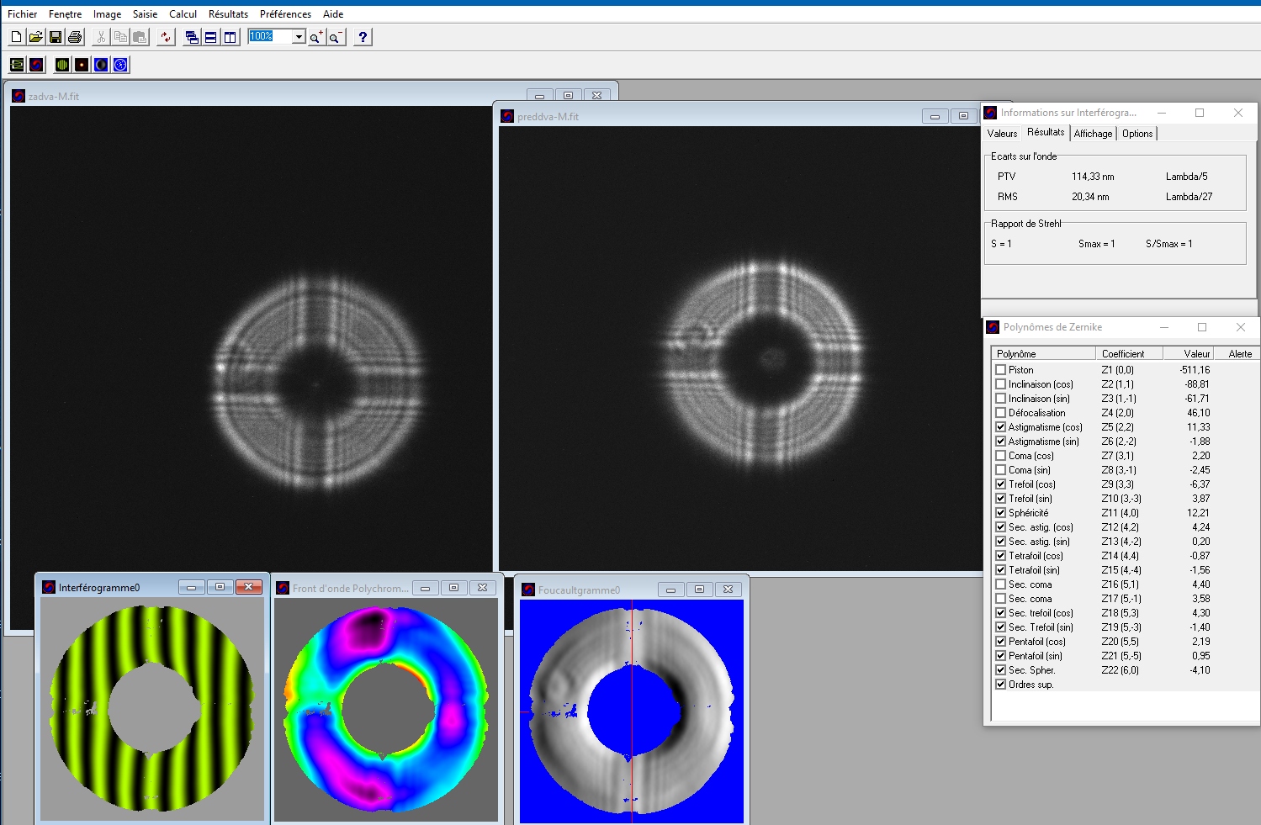This screenshot has height=825, width=1261.
Task: Click the Print toolbar icon
Action: pyautogui.click(x=75, y=37)
